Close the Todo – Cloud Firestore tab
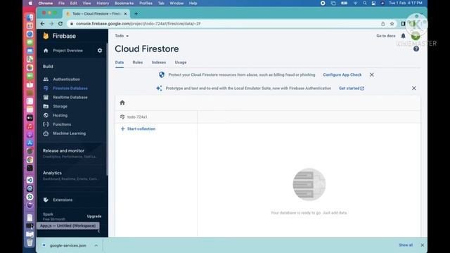The width and height of the screenshot is (450, 253). coord(125,14)
